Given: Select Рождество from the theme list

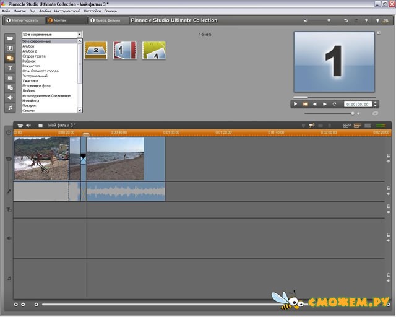Looking at the screenshot, I should coord(32,66).
